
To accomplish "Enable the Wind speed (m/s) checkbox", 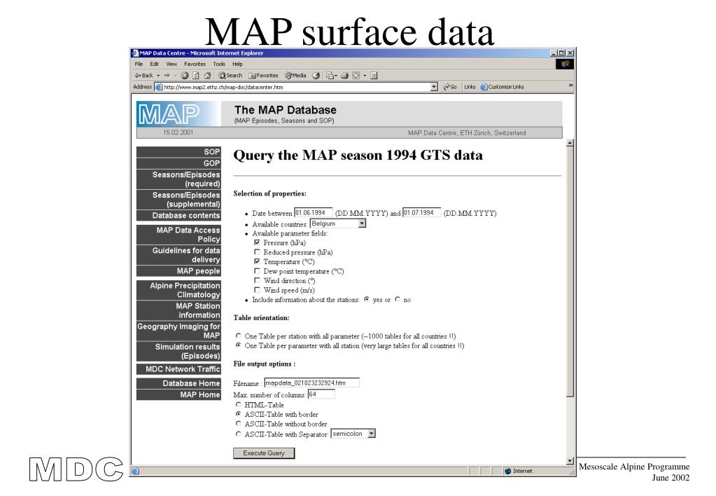I will 257,290.
